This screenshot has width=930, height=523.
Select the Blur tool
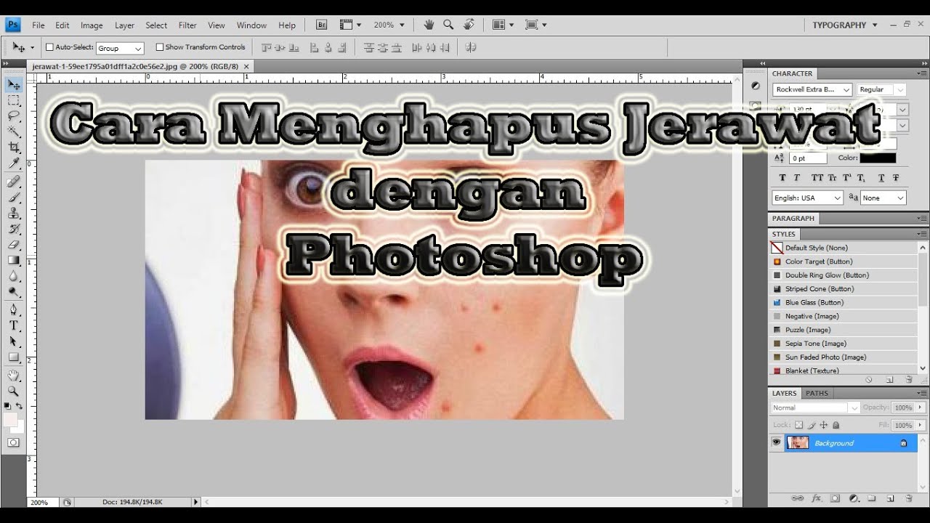coord(13,276)
